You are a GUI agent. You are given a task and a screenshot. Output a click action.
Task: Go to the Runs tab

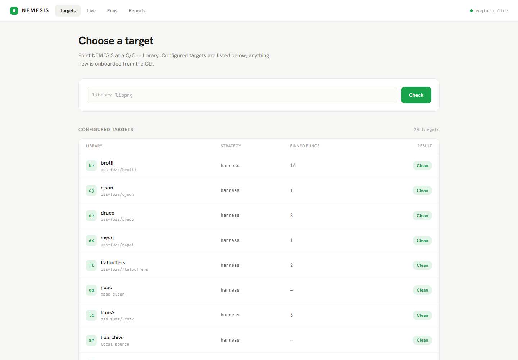tap(112, 11)
